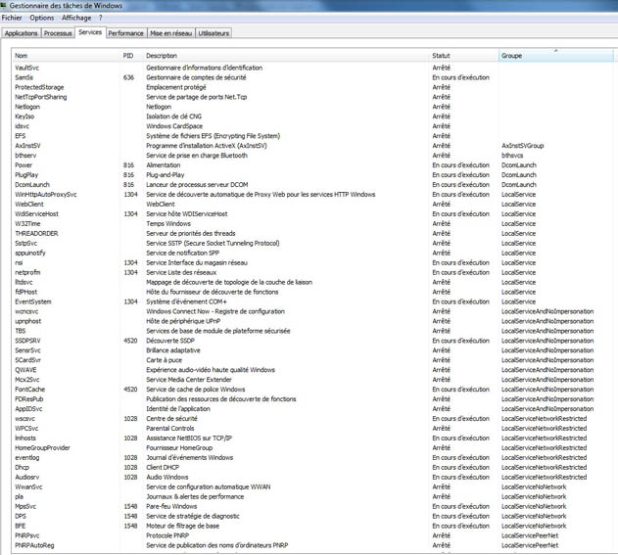Sort by the Description column header

click(286, 56)
